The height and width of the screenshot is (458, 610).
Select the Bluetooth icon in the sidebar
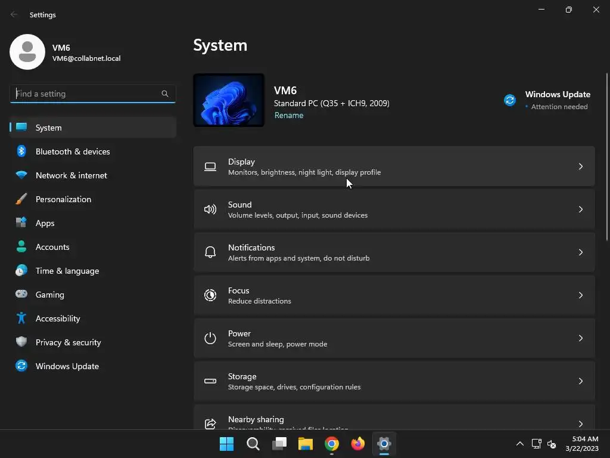[x=21, y=151]
